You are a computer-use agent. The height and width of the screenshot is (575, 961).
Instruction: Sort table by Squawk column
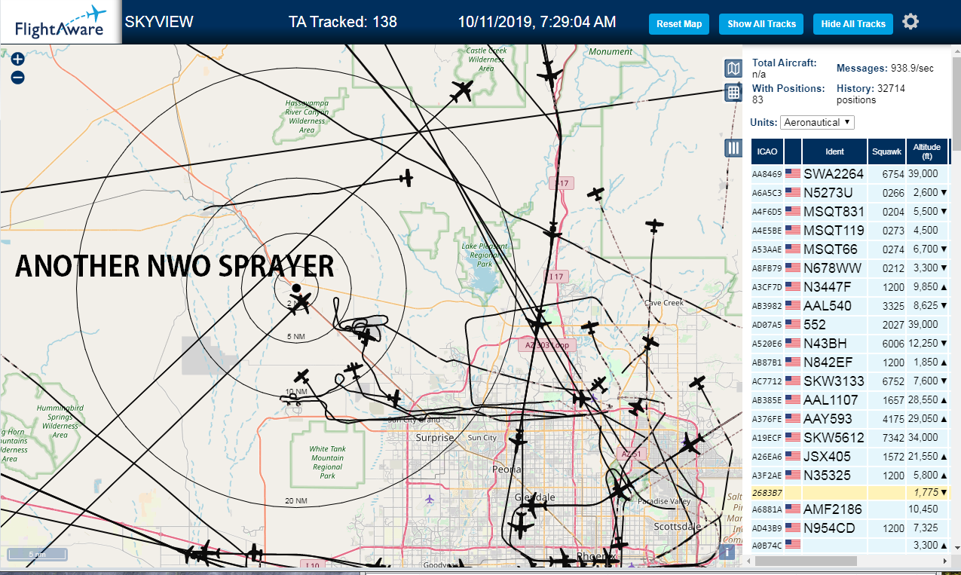(x=886, y=151)
